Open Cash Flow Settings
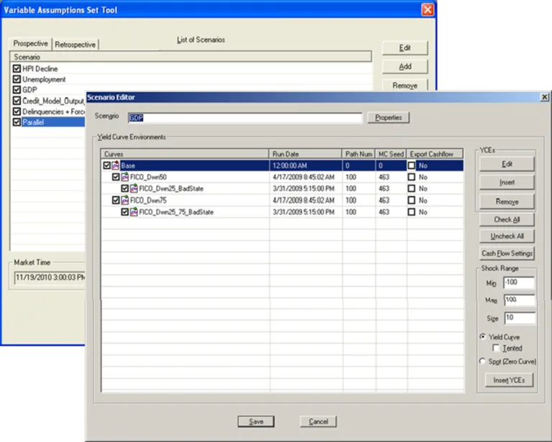This screenshot has width=552, height=442. click(507, 254)
